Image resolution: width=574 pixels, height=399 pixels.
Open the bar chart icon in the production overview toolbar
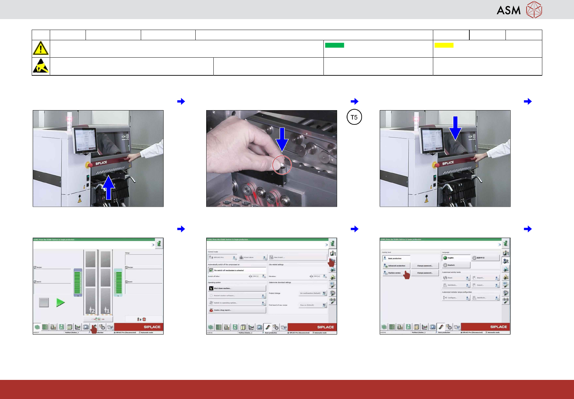pos(54,327)
